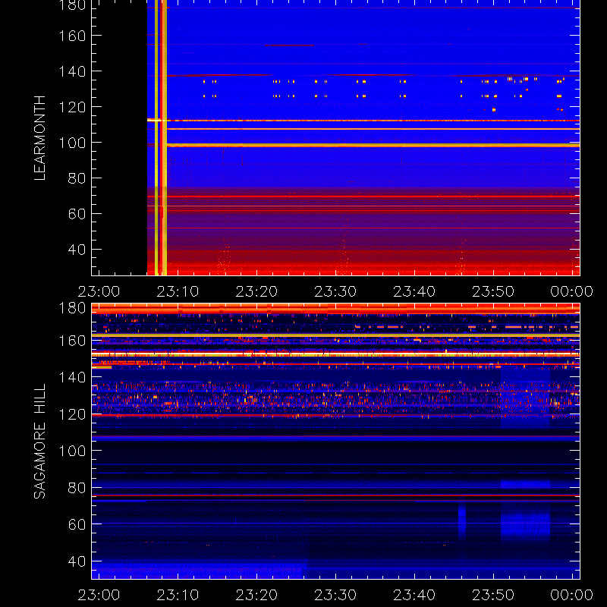Screen dimensions: 607x607
Task: Select the 23:20 label under Learmonth plot
Action: click(256, 291)
